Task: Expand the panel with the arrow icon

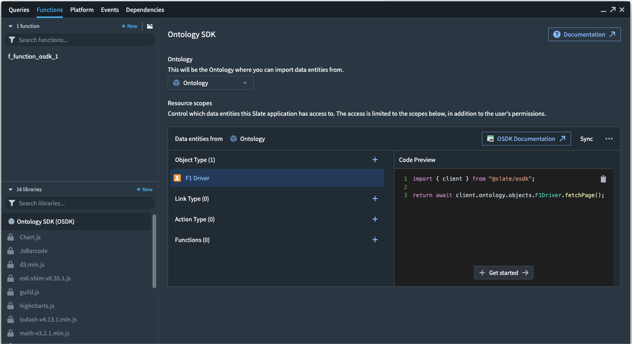Action: 613,10
